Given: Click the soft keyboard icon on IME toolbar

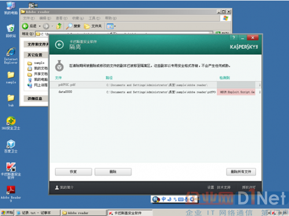Looking at the screenshot, I should coord(180,199).
